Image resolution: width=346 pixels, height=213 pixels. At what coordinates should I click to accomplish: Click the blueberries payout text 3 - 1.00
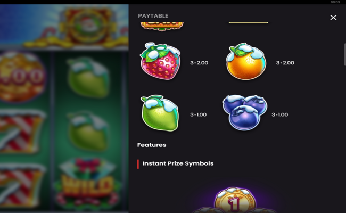click(x=279, y=115)
